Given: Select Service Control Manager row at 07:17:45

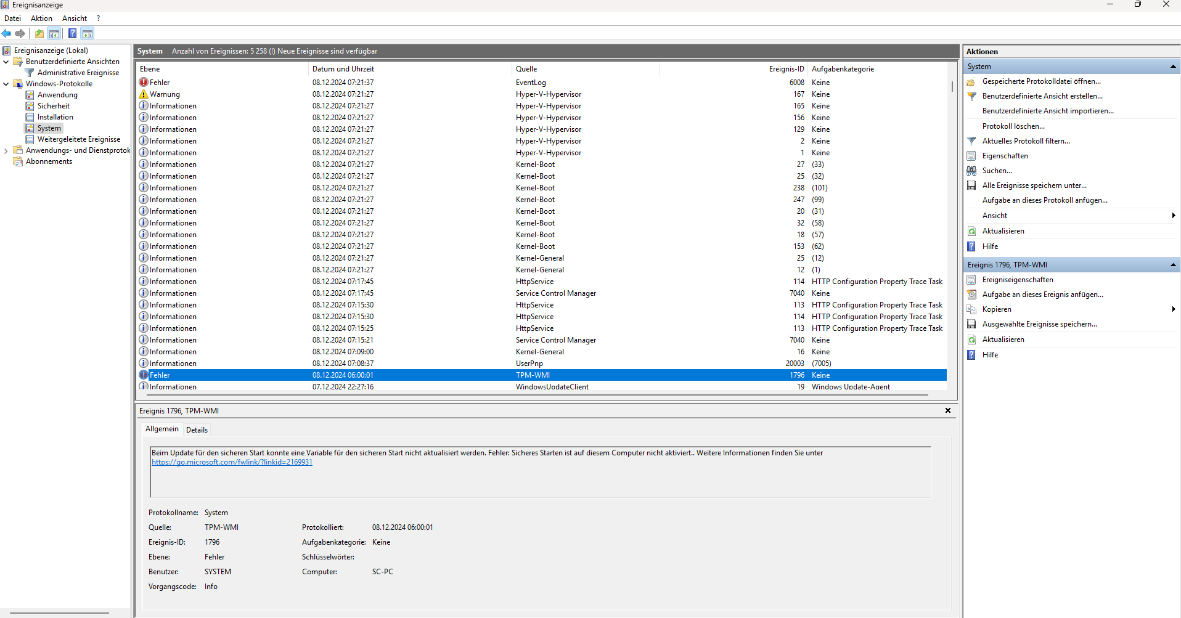Looking at the screenshot, I should tap(542, 293).
